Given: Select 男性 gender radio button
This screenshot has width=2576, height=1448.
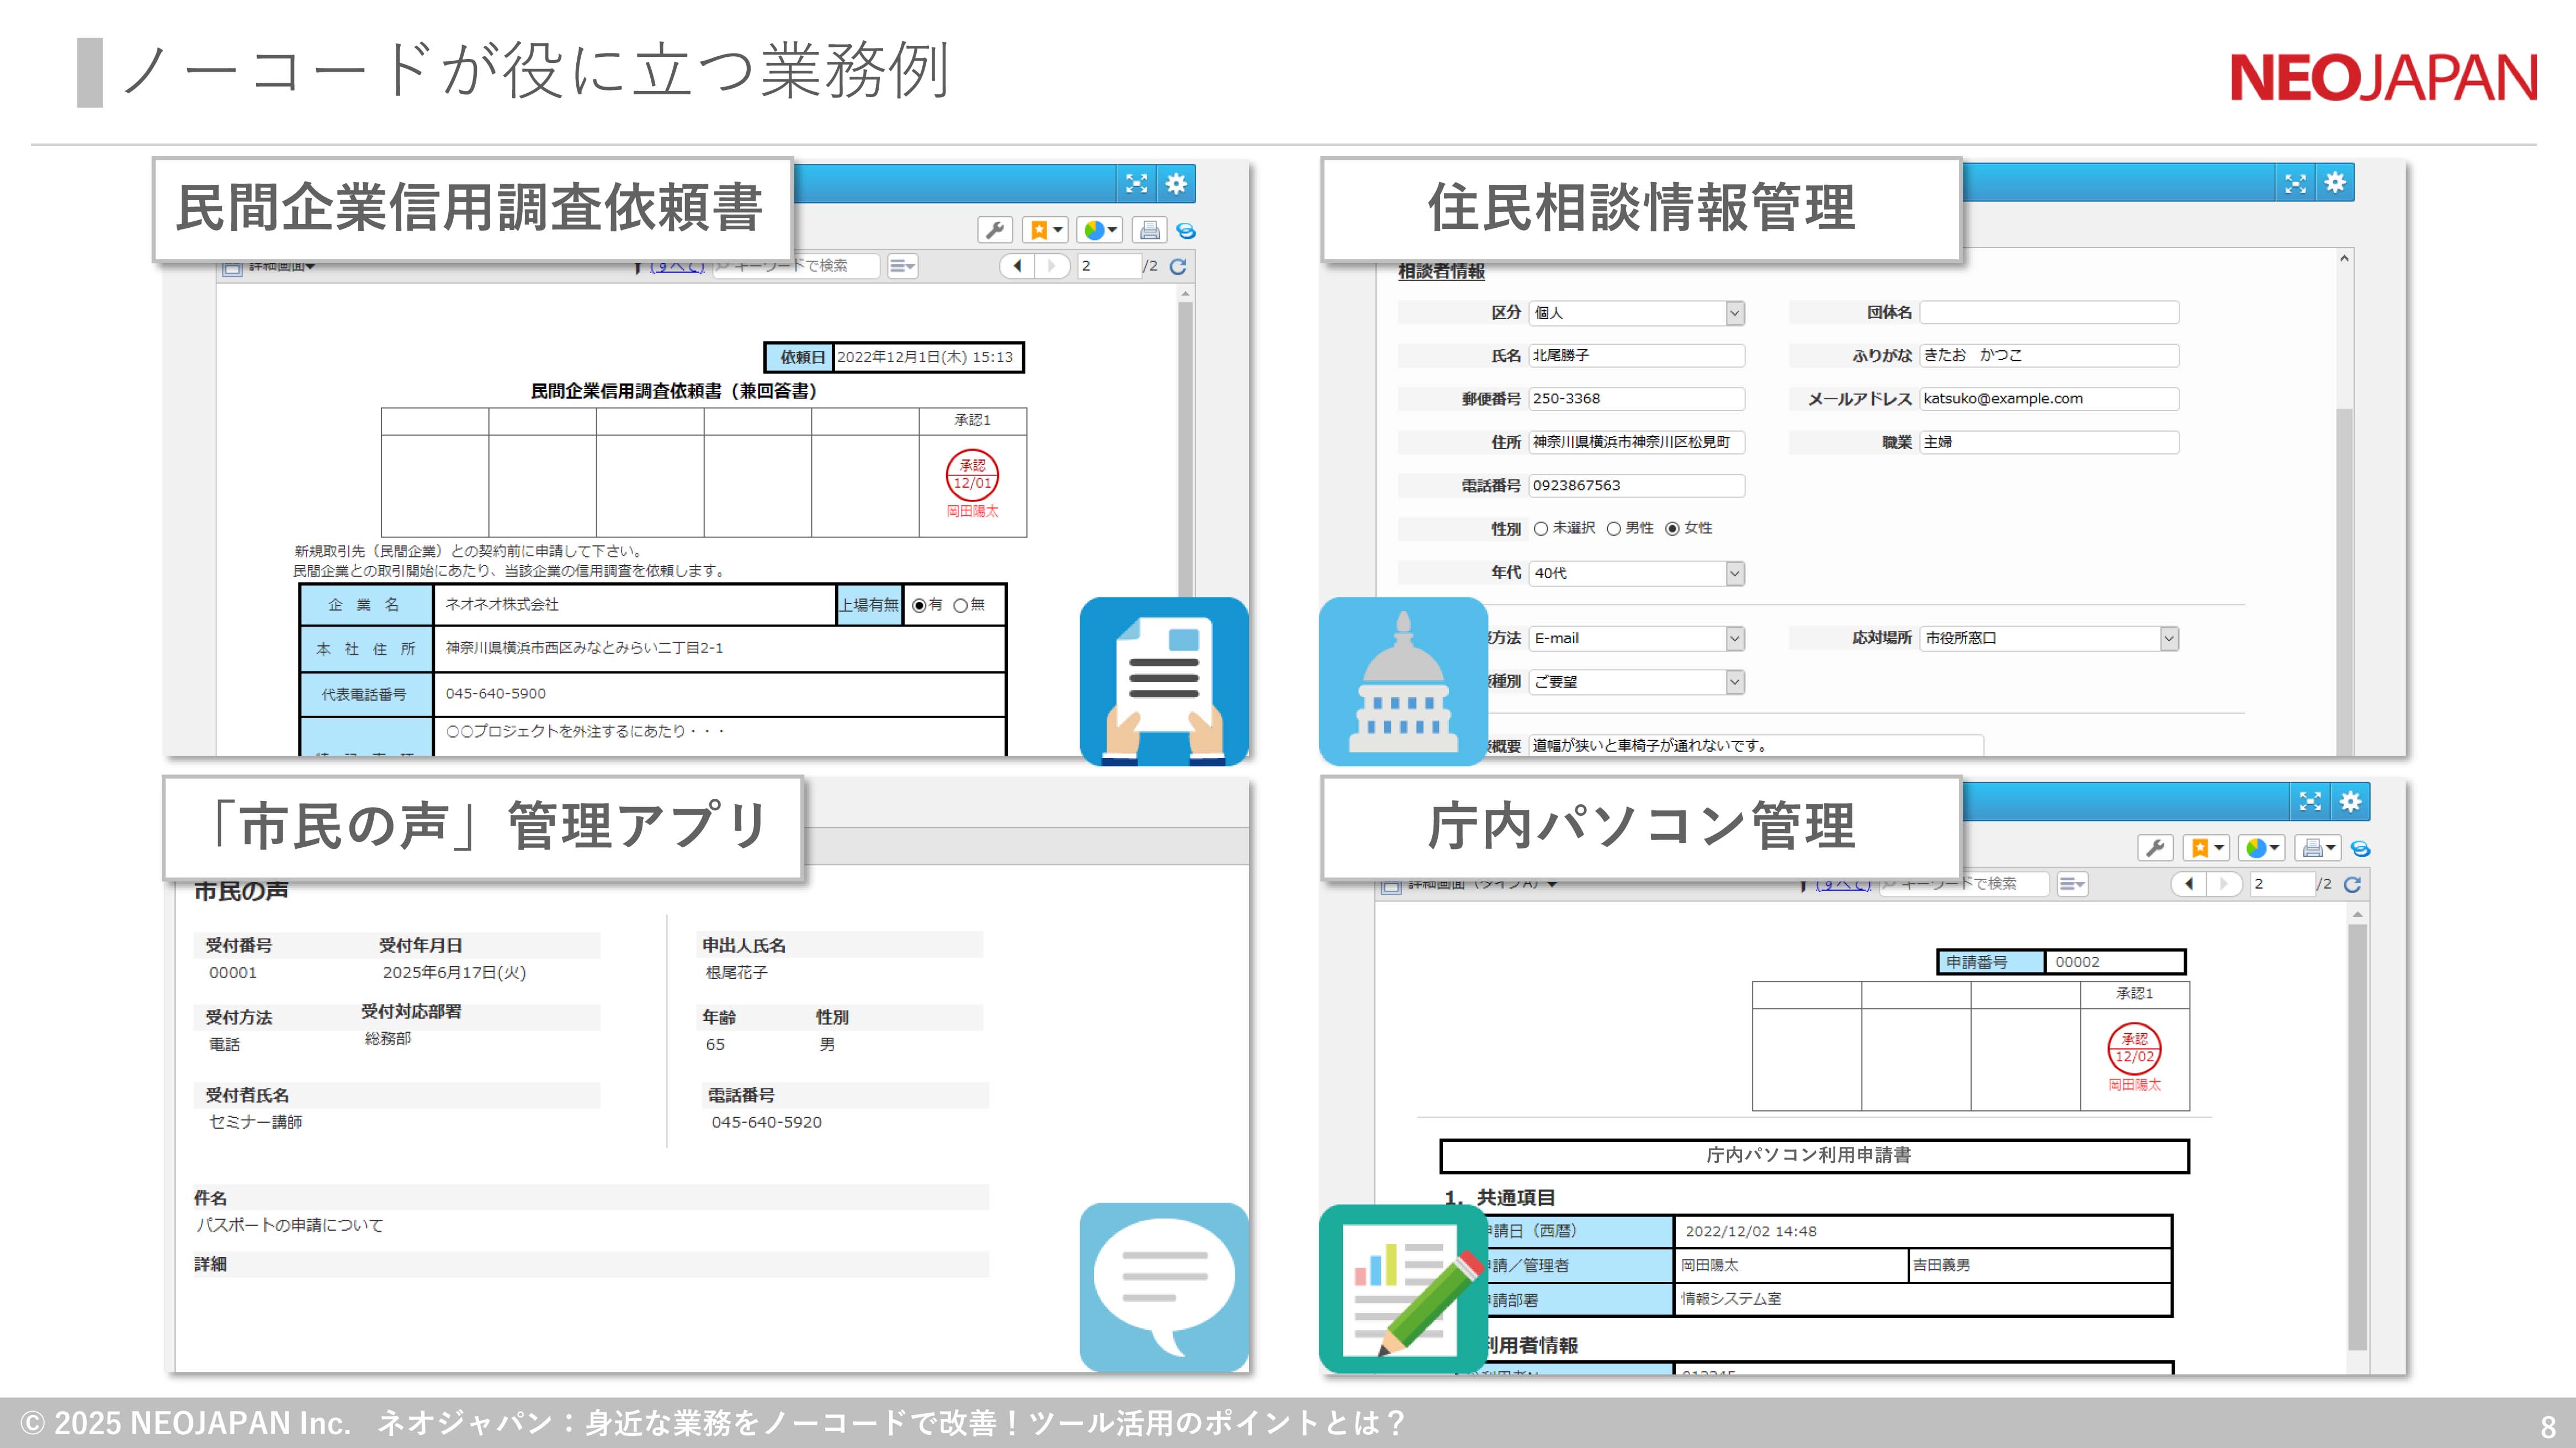Looking at the screenshot, I should click(x=1613, y=528).
